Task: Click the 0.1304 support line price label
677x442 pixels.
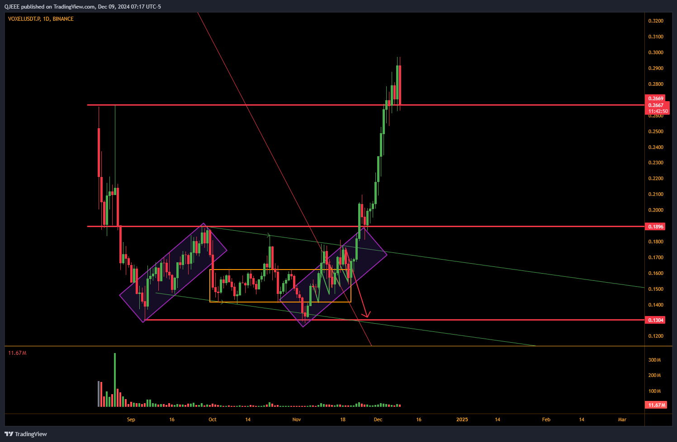Action: pos(656,320)
